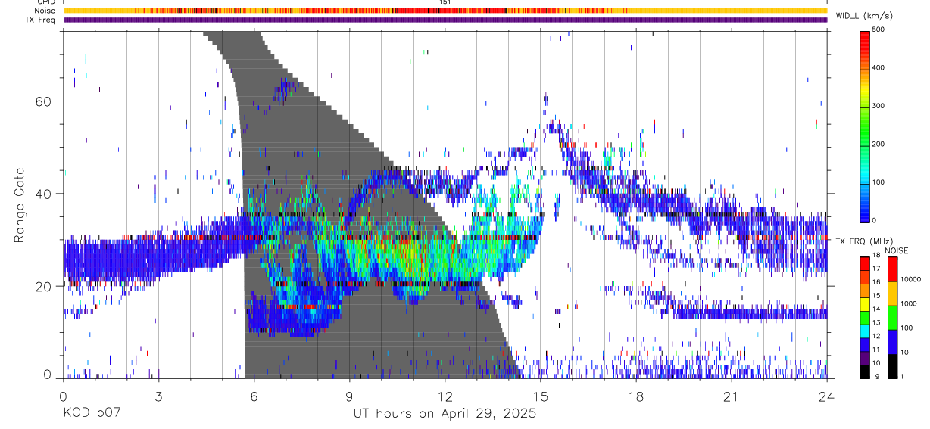The width and height of the screenshot is (930, 429).
Task: Click the '18' hour tick on x-axis
Action: (x=636, y=396)
